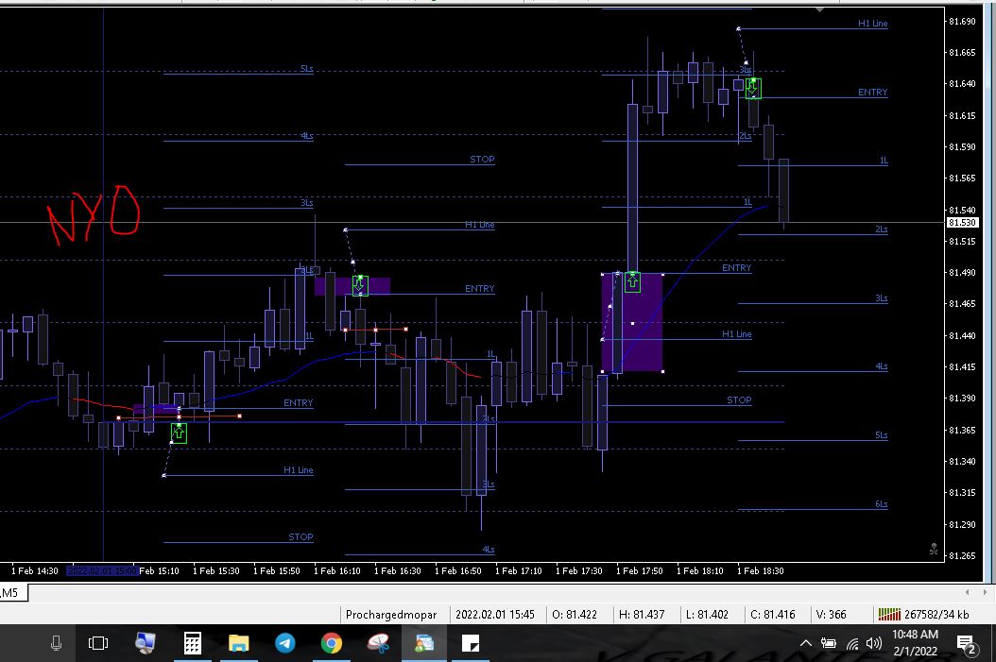
Task: Click 267582/34 kb traffic indicator
Action: (936, 615)
